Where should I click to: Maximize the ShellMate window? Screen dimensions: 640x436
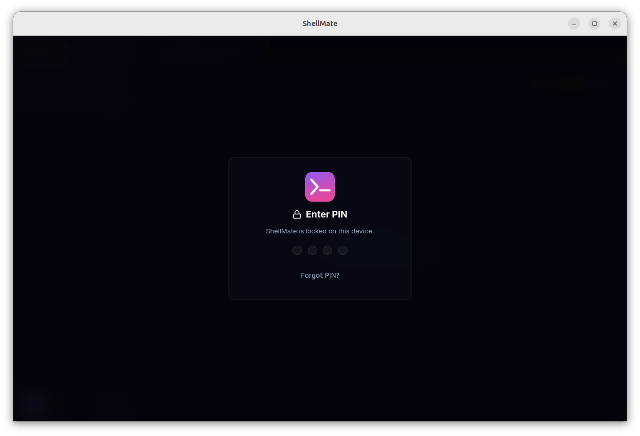595,24
